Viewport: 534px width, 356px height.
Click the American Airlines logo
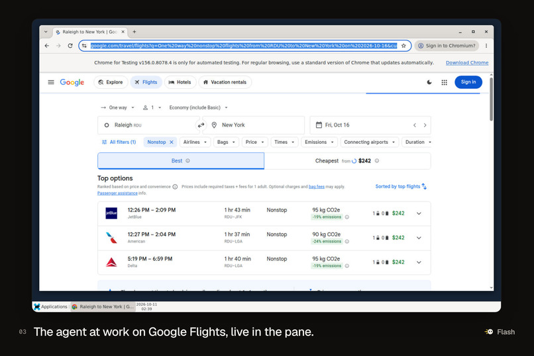(111, 238)
